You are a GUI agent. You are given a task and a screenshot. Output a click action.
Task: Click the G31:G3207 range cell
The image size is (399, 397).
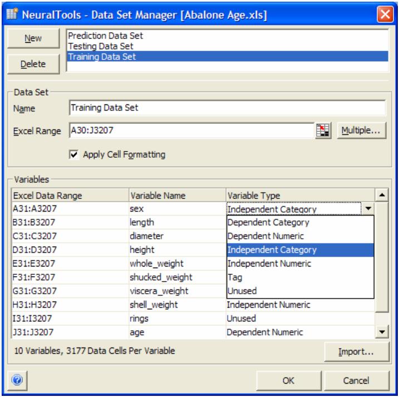[71, 291]
